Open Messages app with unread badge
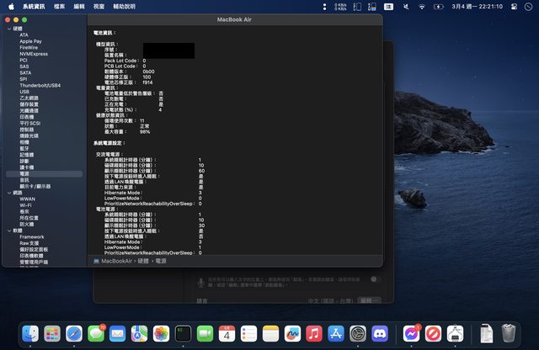 [x=96, y=333]
